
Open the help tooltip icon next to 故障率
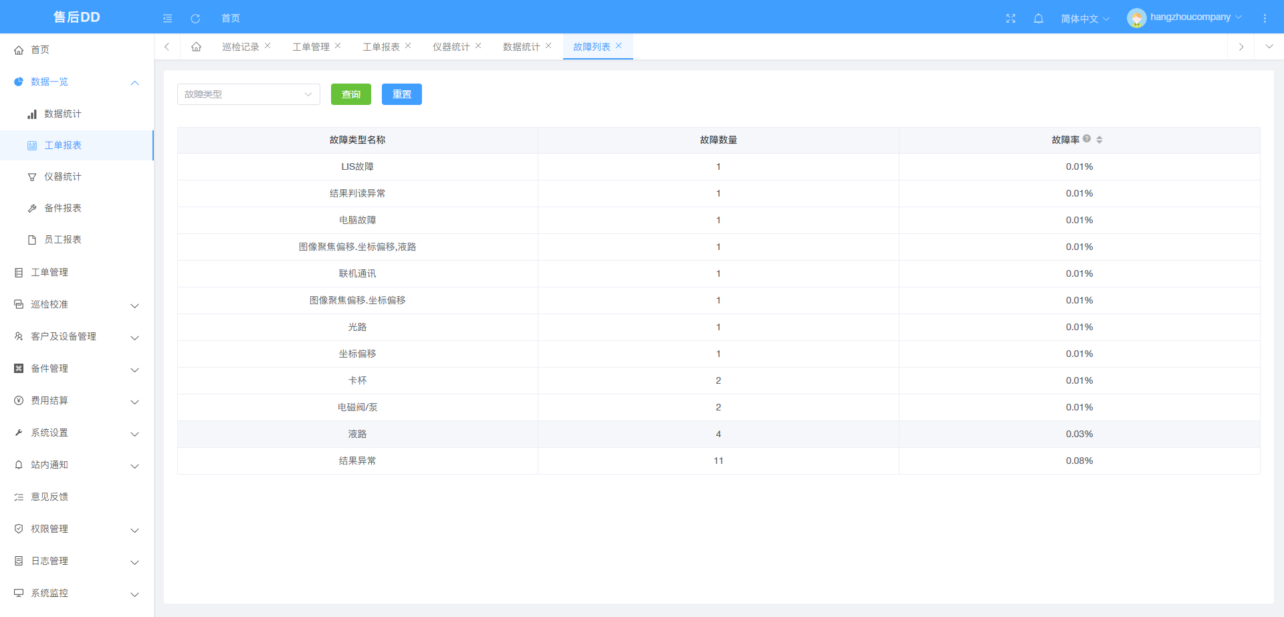[x=1087, y=139]
